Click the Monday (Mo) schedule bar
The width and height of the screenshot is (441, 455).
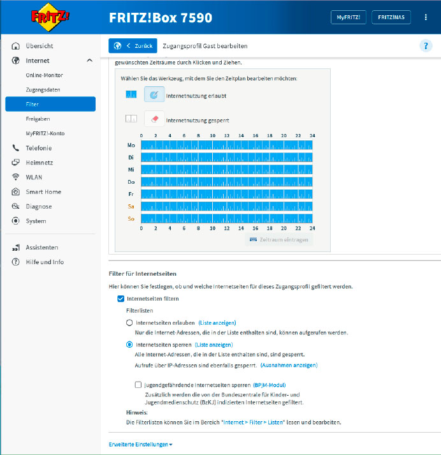click(x=227, y=145)
